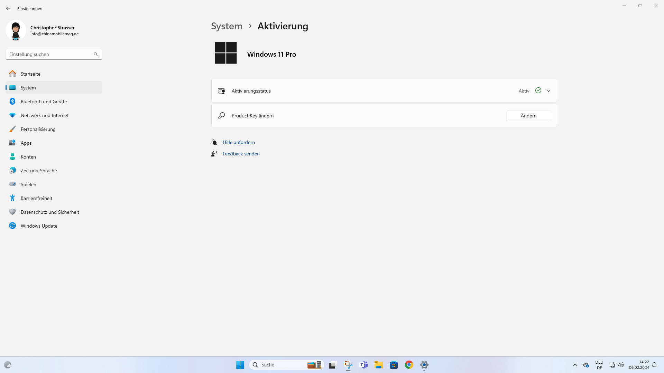
Task: Open the Feedback senden link
Action: tap(241, 154)
